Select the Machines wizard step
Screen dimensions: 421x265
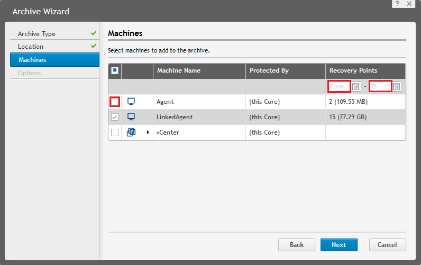[x=32, y=60]
